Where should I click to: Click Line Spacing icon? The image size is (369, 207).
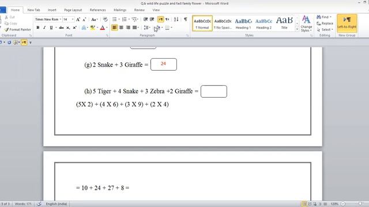click(146, 28)
